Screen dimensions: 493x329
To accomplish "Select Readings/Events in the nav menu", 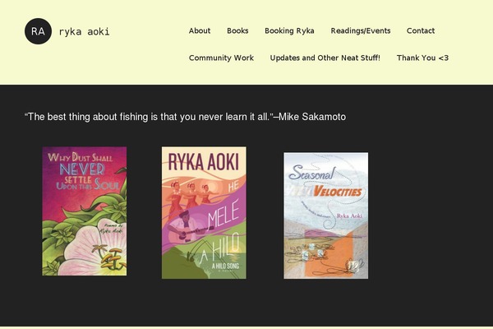I will [361, 31].
